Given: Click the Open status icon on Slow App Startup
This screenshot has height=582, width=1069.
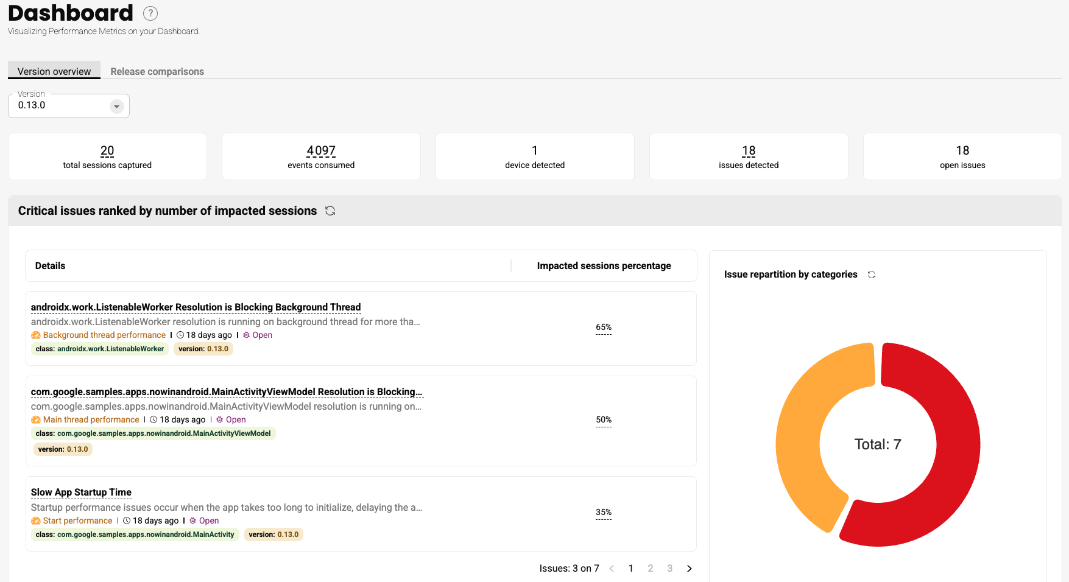Looking at the screenshot, I should [x=193, y=521].
